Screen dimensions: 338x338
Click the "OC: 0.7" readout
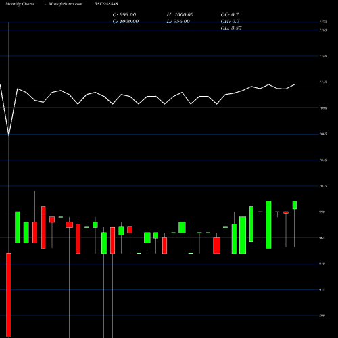[x=230, y=14]
